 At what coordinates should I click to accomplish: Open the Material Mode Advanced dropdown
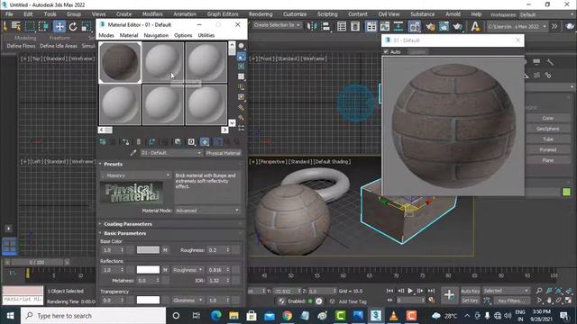click(207, 211)
